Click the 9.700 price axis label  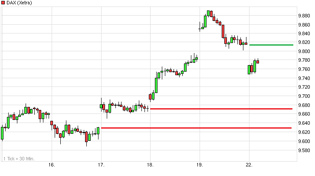303,96
